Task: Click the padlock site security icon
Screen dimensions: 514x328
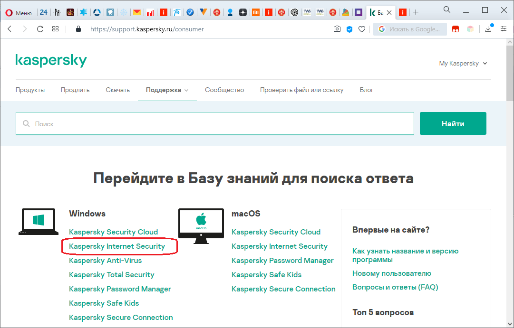Action: click(x=78, y=29)
